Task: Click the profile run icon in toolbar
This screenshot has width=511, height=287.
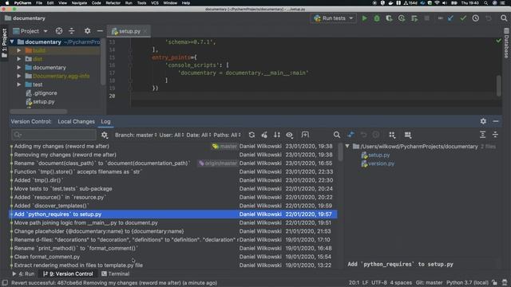Action: (402, 18)
